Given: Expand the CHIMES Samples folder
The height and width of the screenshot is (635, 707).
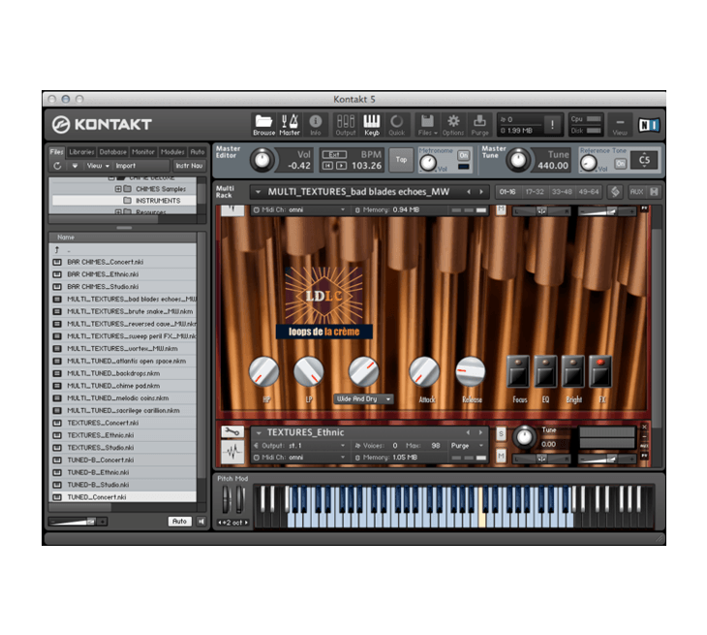Looking at the screenshot, I should point(118,189).
